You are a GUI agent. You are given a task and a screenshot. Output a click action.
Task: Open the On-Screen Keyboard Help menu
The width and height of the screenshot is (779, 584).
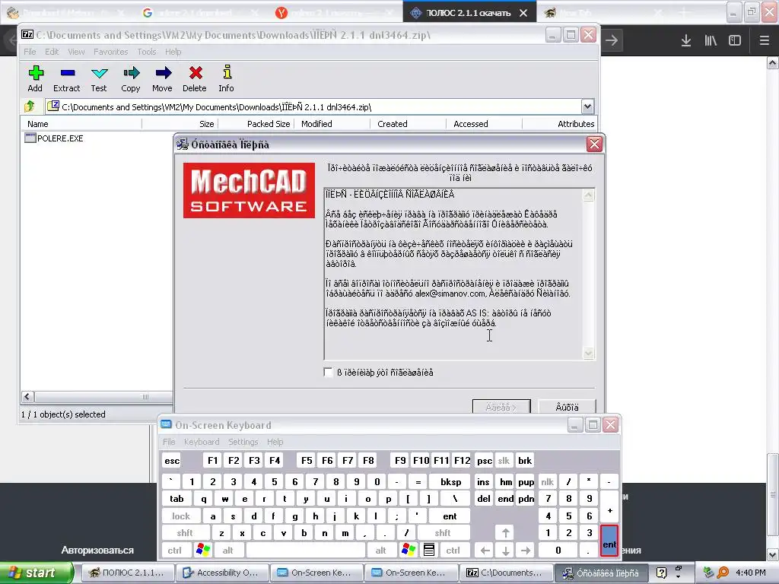pyautogui.click(x=275, y=442)
